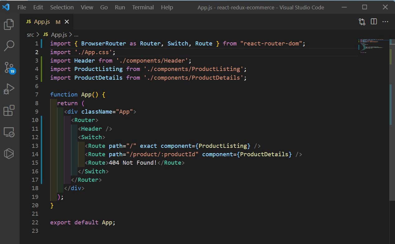Image resolution: width=395 pixels, height=244 pixels.
Task: Click './components/ProductListing' import path
Action: click(193, 69)
